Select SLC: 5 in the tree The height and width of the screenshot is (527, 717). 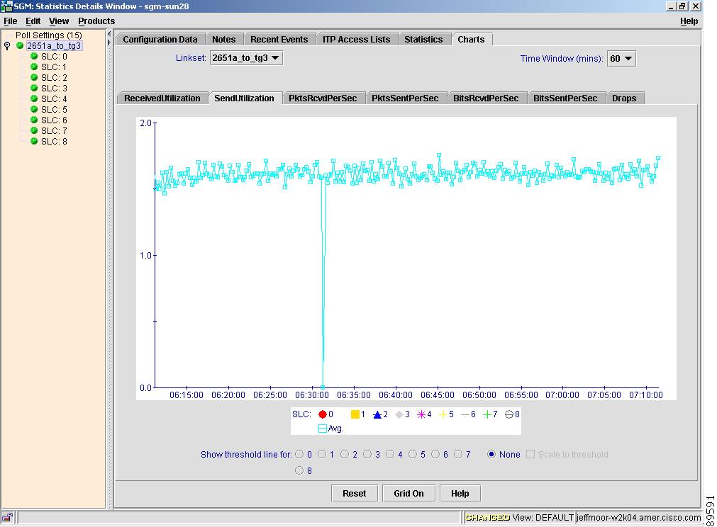(x=54, y=110)
